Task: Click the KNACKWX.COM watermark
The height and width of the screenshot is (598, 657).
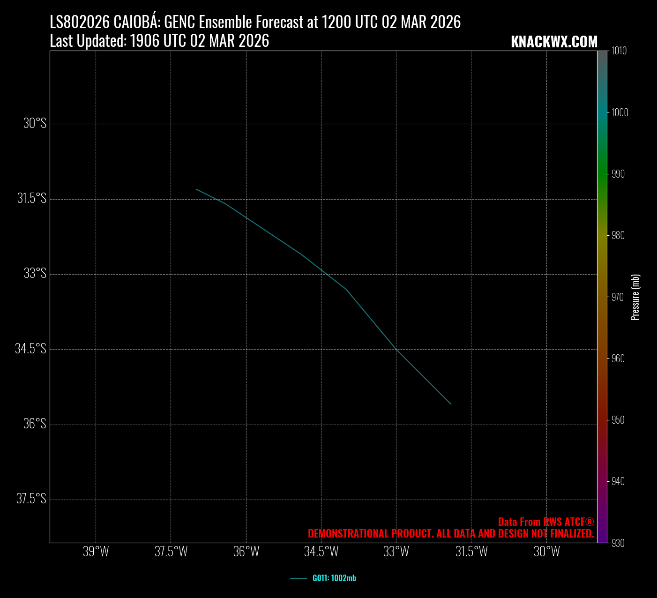Action: (554, 42)
